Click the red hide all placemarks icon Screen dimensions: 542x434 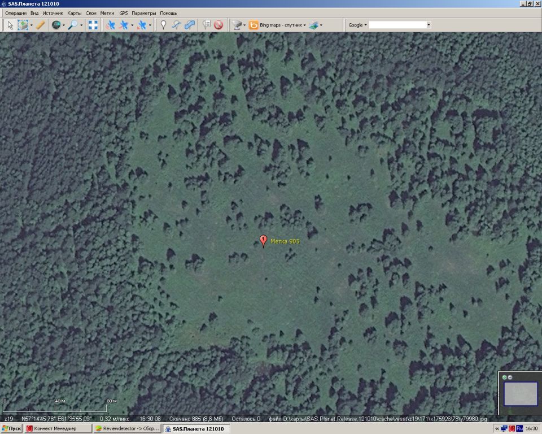(x=218, y=25)
